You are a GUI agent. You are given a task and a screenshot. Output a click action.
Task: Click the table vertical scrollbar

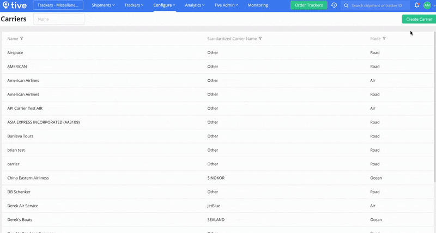click(x=434, y=107)
